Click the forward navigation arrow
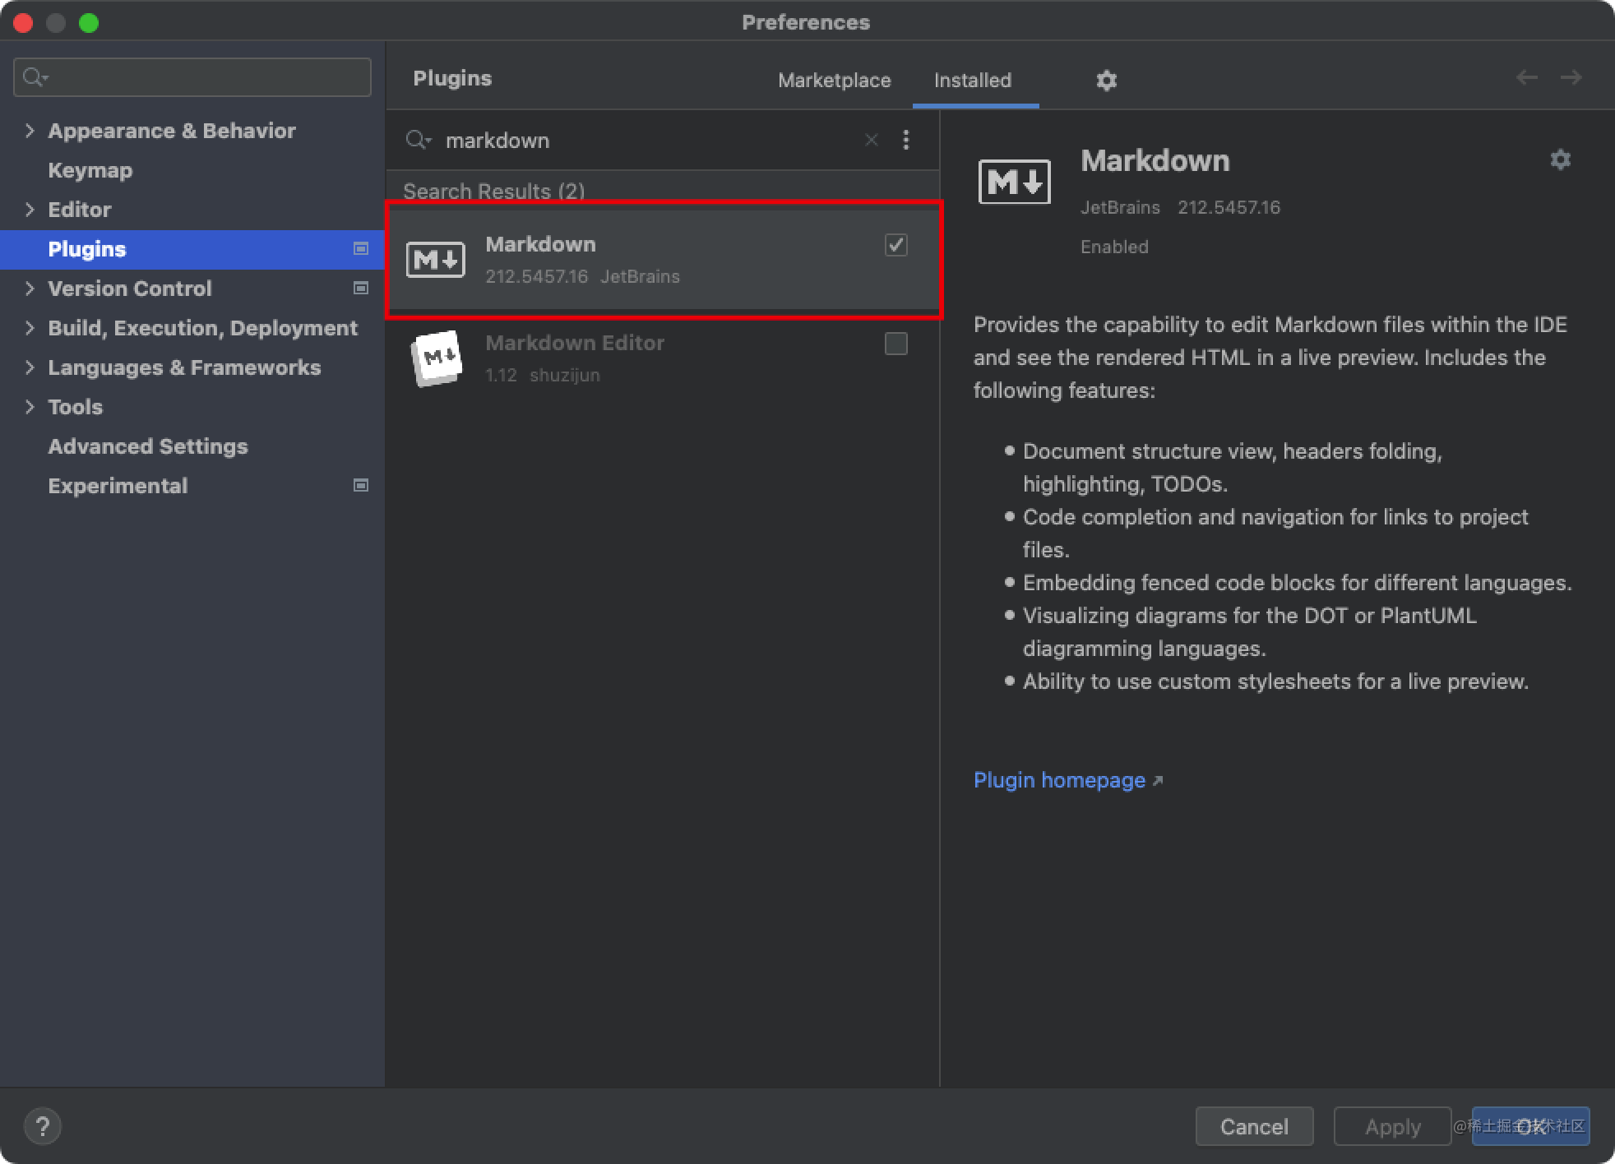Screen dimensions: 1615x1164 [1571, 77]
